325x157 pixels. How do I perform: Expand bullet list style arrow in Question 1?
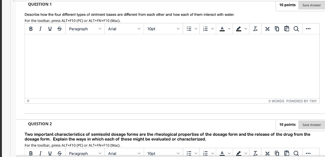196,29
